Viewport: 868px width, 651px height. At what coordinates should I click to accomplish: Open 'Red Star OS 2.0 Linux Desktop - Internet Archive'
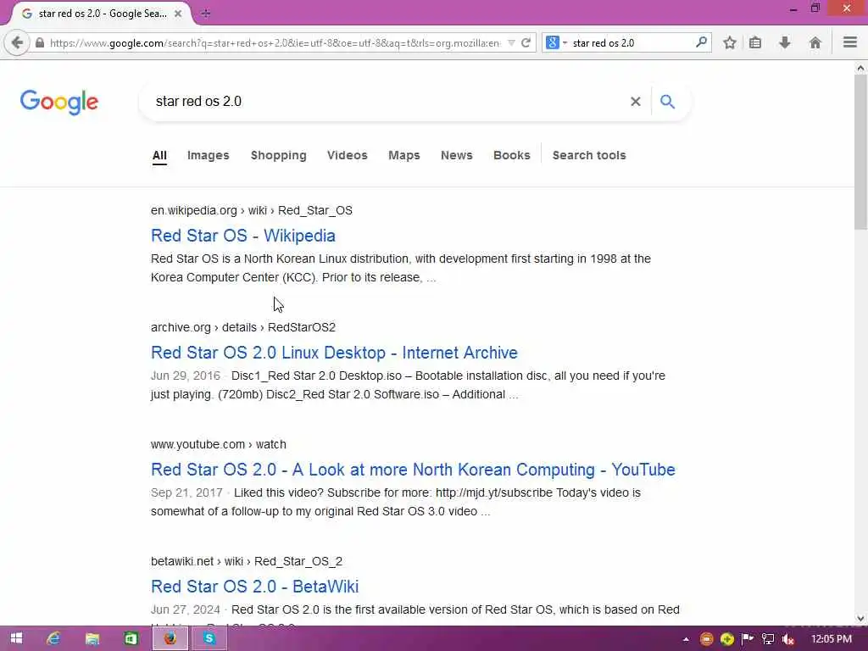point(334,353)
